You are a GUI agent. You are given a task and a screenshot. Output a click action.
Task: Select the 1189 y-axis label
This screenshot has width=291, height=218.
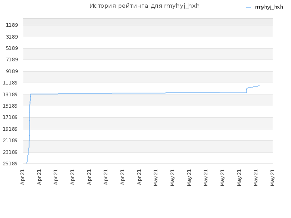pos(12,25)
